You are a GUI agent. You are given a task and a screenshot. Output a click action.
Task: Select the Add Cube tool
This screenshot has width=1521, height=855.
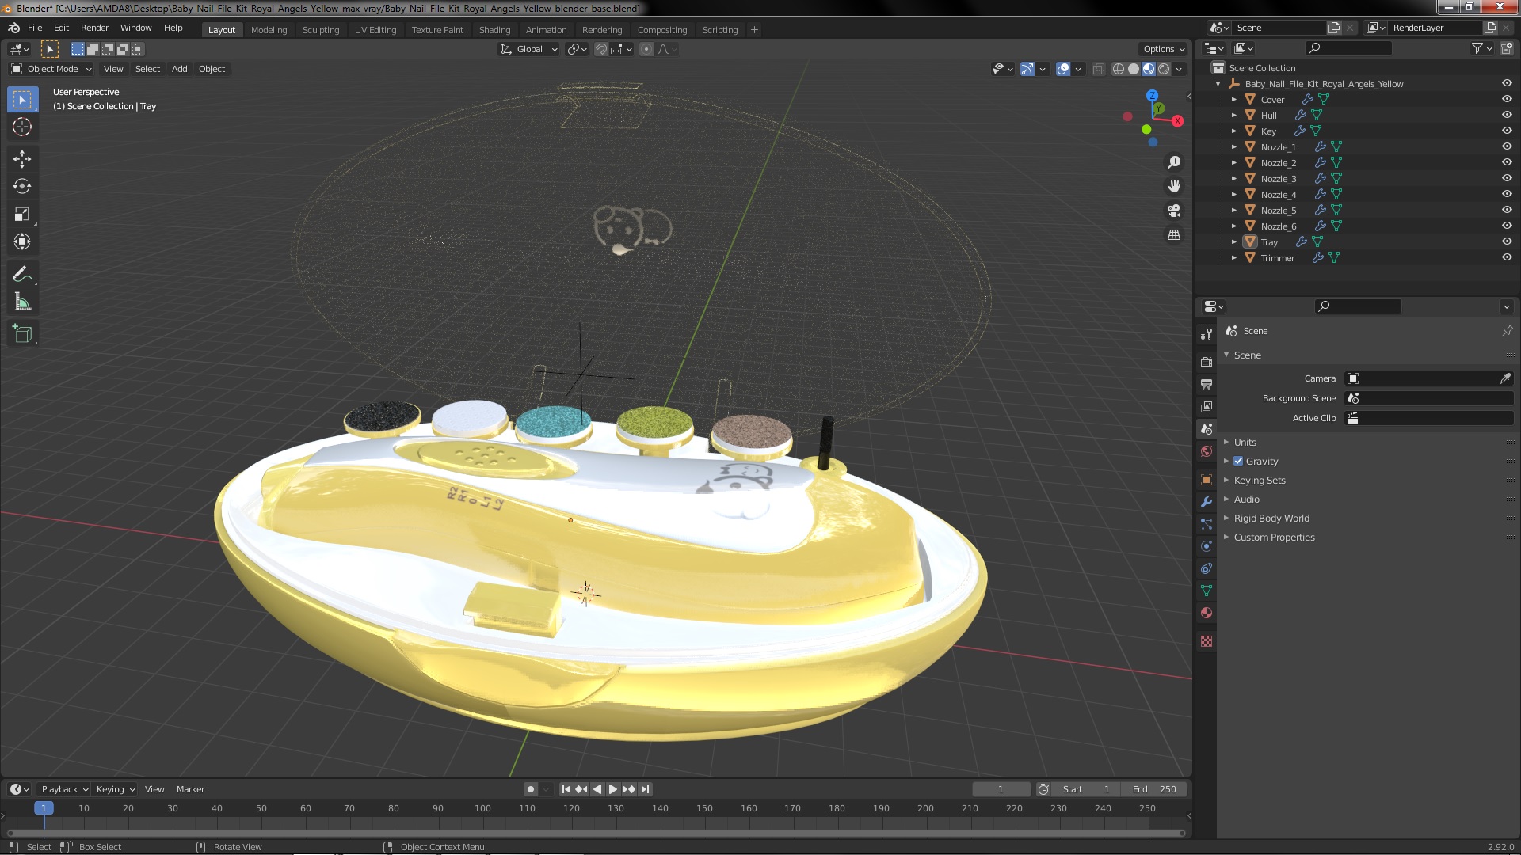click(22, 334)
